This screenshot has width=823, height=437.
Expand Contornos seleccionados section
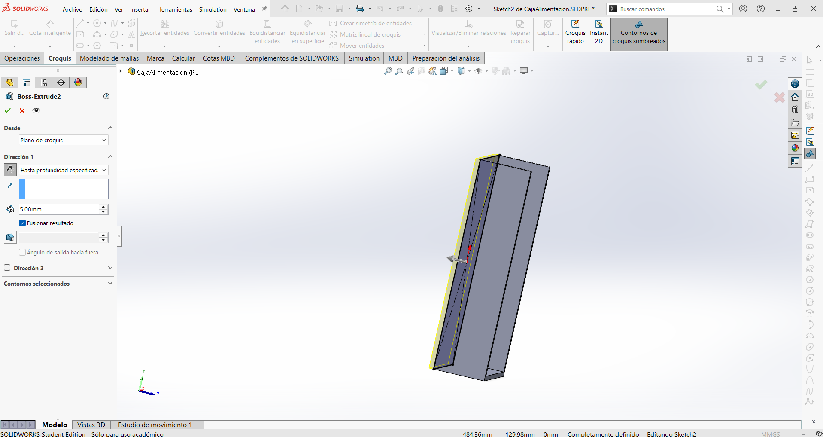[x=110, y=284]
